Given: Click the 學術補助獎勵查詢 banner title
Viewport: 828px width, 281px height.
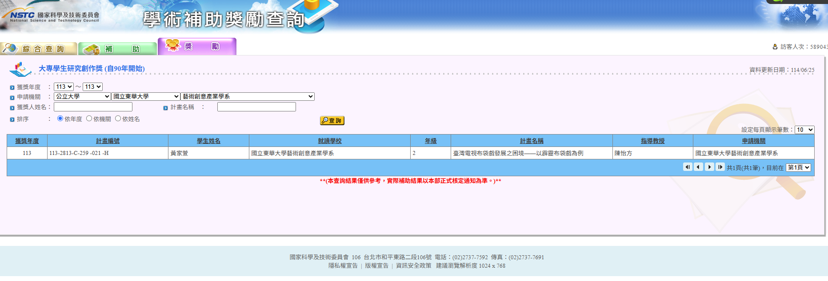Looking at the screenshot, I should pyautogui.click(x=224, y=20).
